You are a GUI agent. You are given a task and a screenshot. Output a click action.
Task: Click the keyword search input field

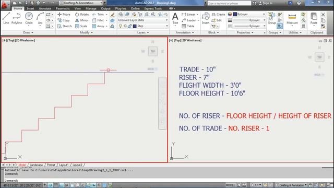tap(229, 3)
